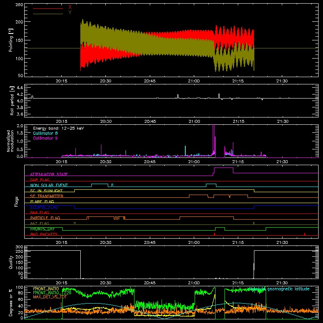
Task: Click '21:30' under the Flags panel
Action: click(x=282, y=243)
